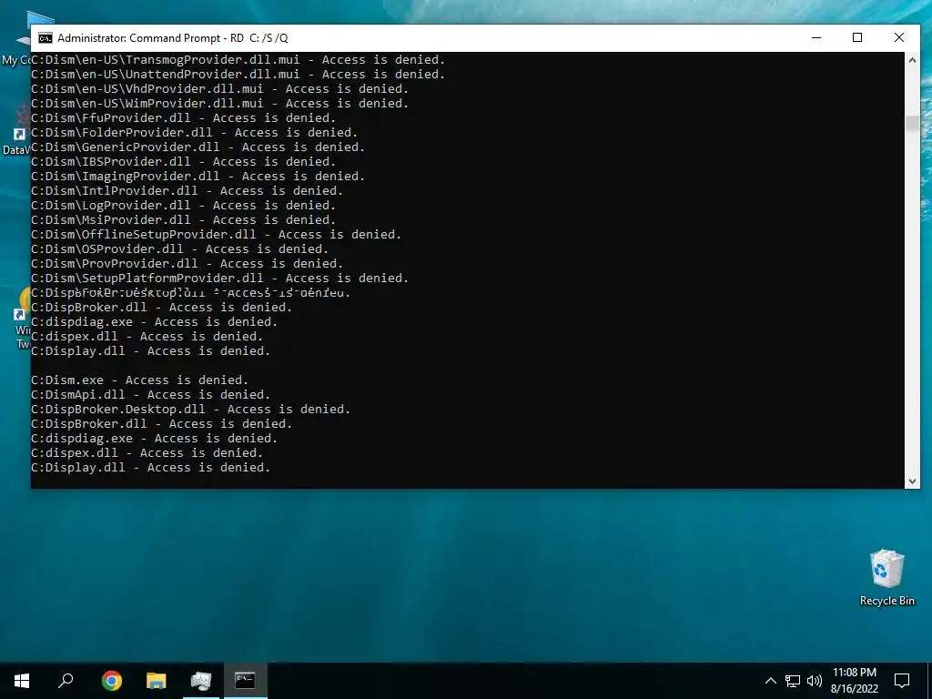Click line 'C:Dism\MsiProvider.dll'
Viewport: 932px width, 699px height.
click(183, 220)
